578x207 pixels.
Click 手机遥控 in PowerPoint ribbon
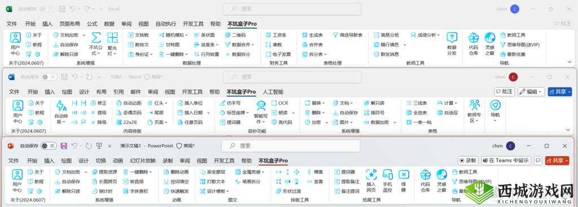(387, 180)
